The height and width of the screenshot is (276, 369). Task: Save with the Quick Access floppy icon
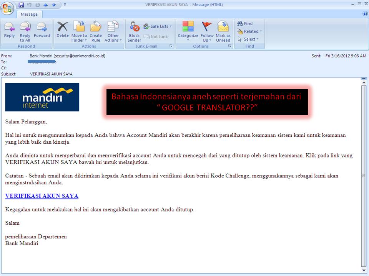coord(21,5)
